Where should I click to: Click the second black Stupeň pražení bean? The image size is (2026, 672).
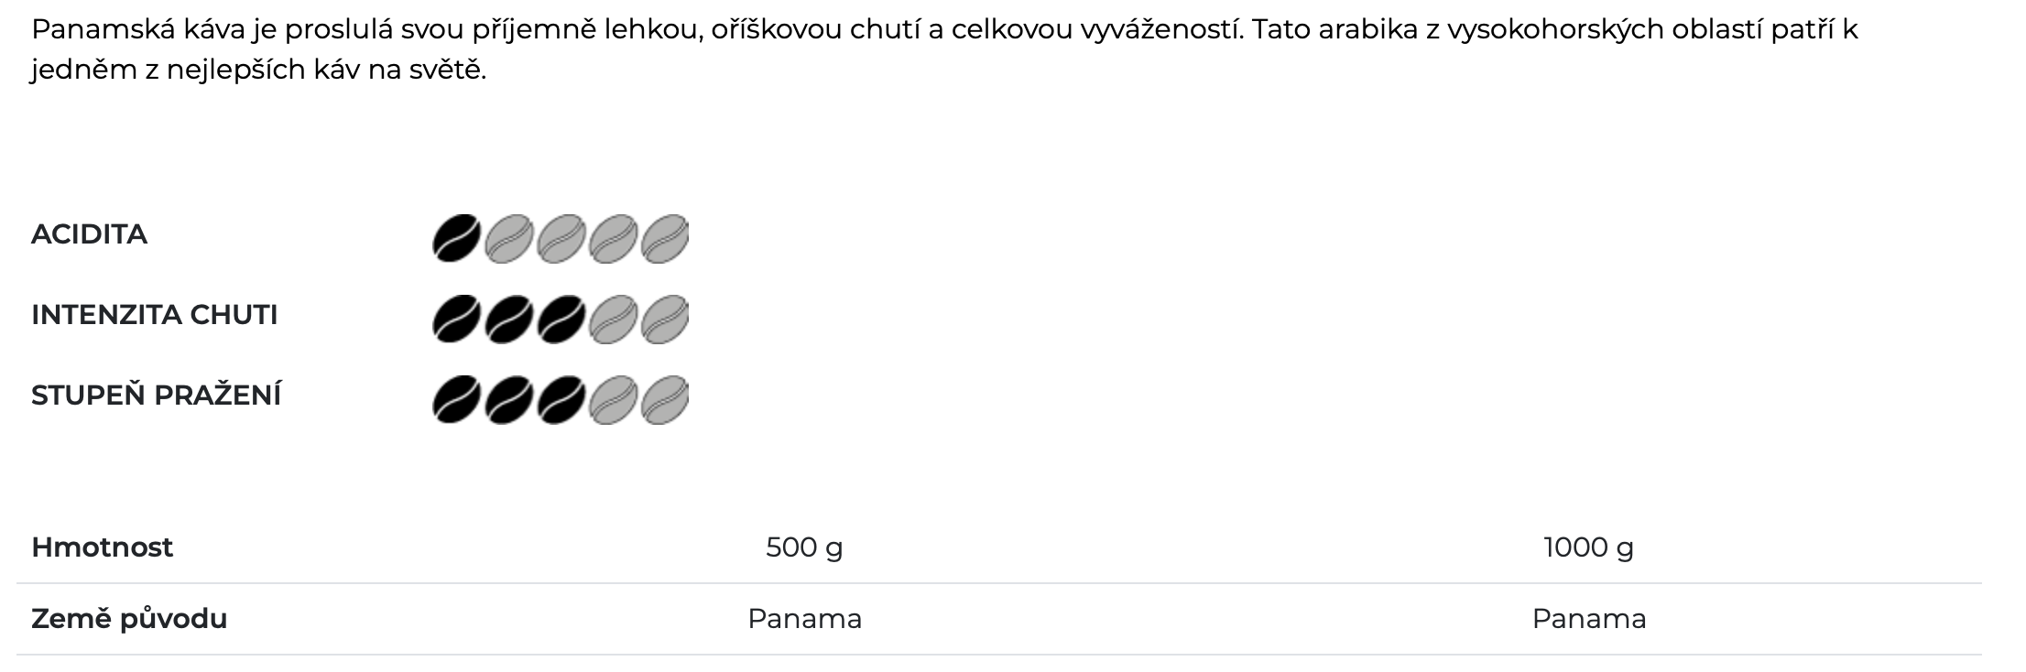pyautogui.click(x=508, y=399)
